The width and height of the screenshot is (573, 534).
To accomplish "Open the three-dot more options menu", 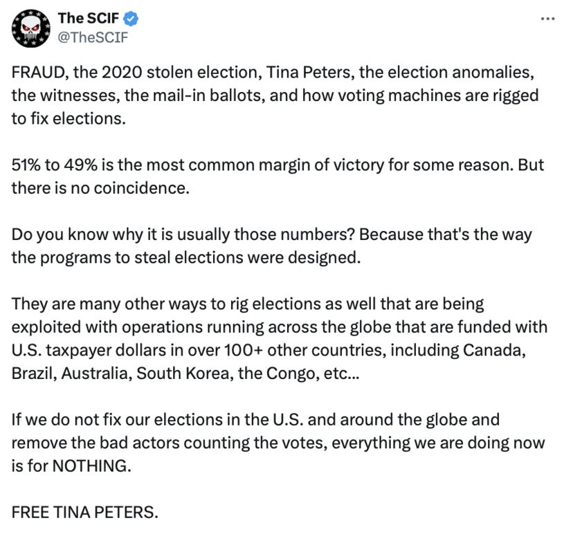I will coord(547,19).
